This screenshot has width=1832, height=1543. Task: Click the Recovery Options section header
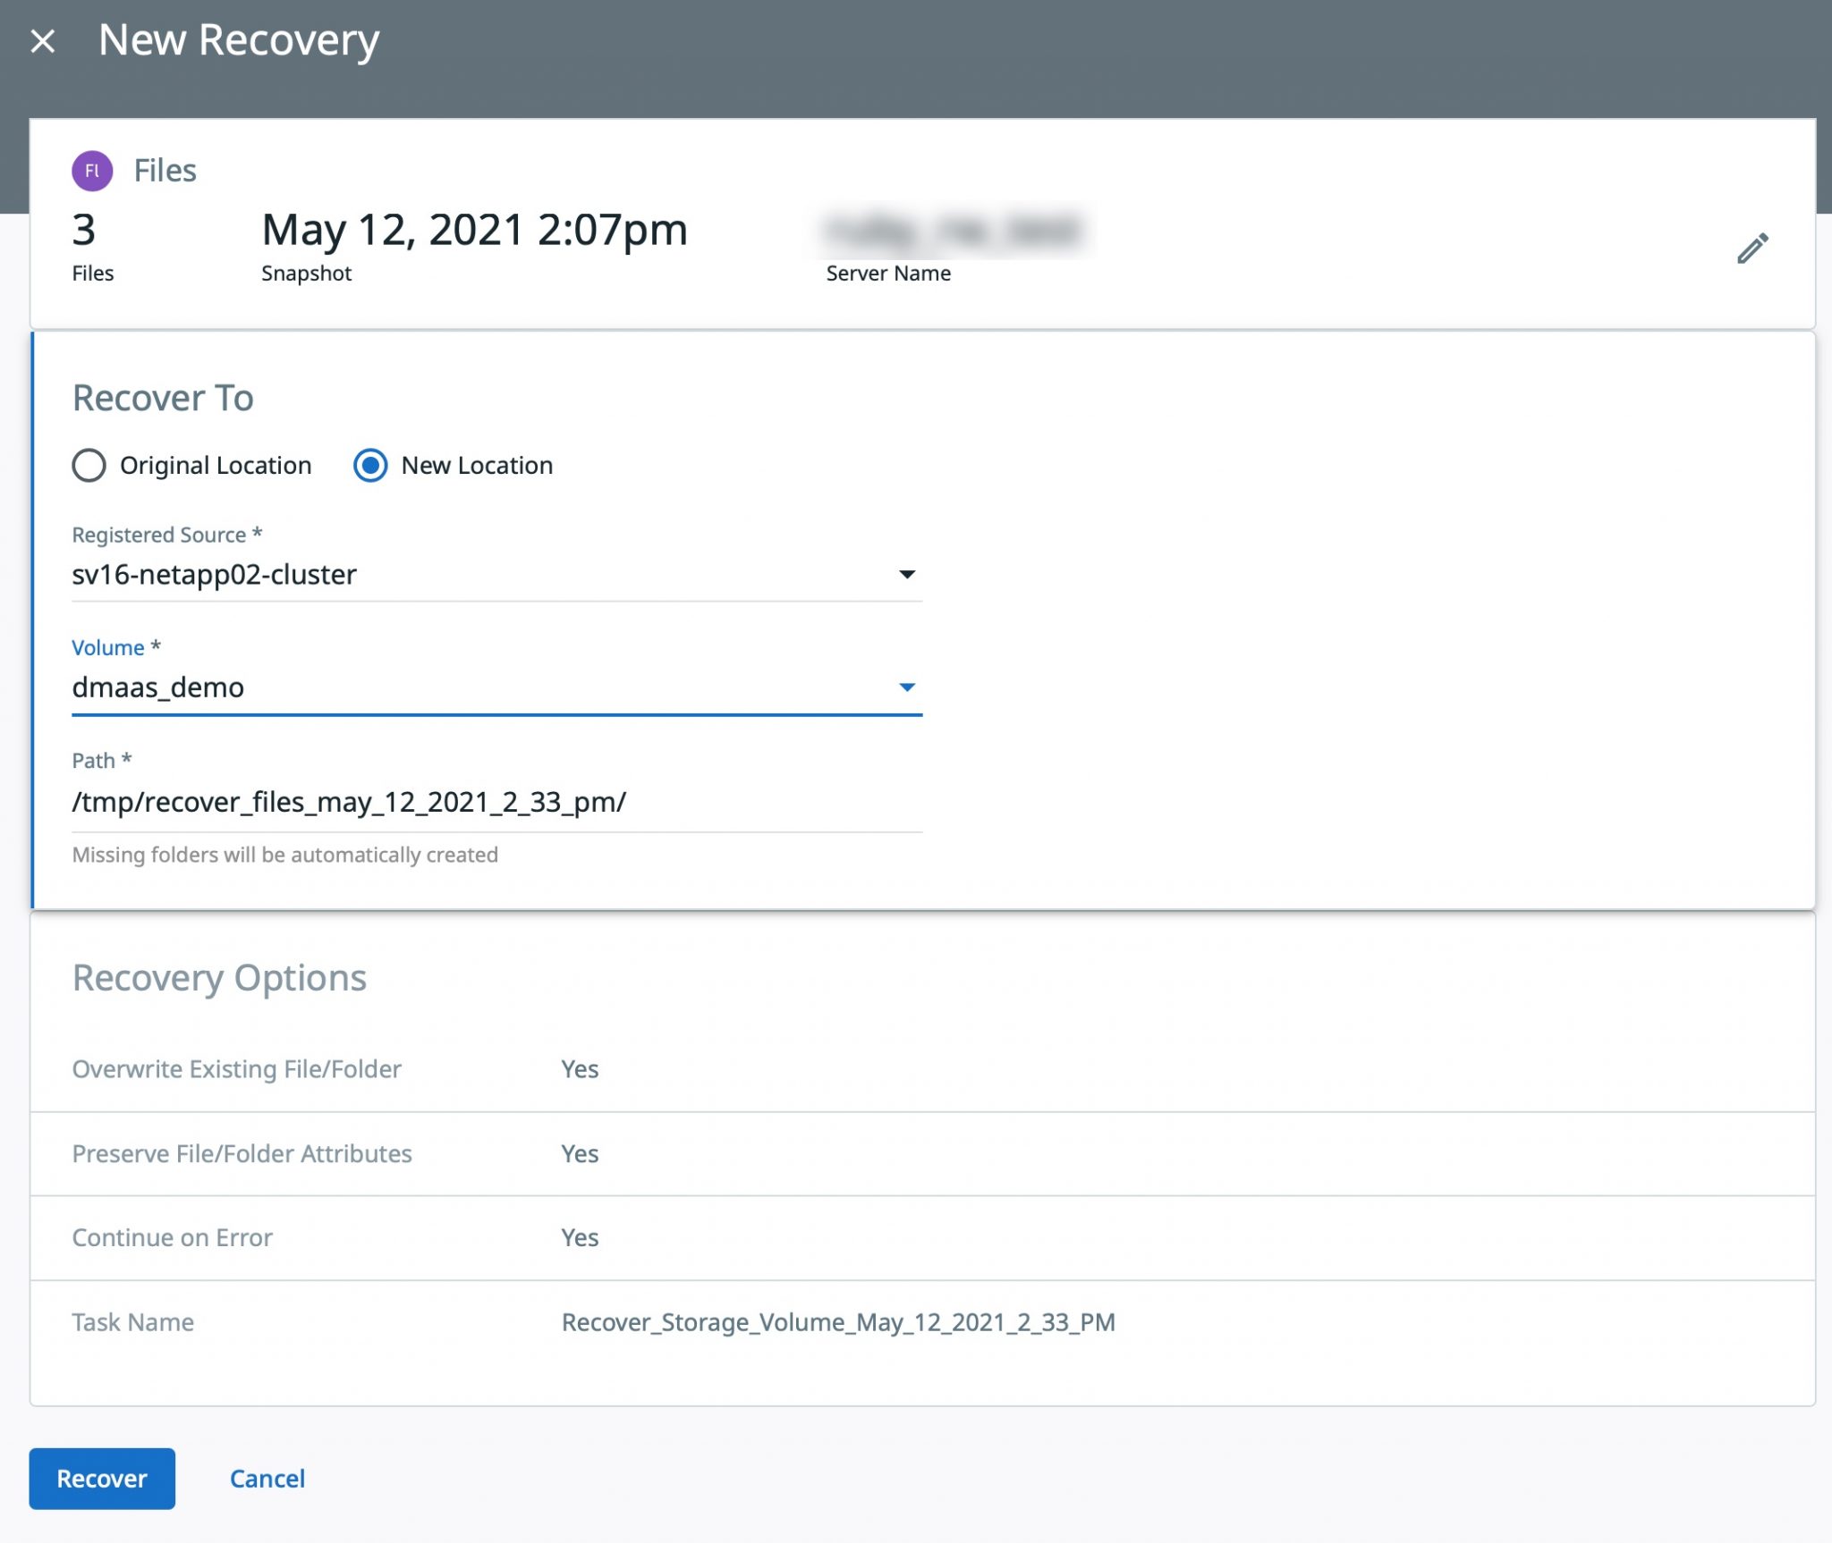(x=219, y=975)
